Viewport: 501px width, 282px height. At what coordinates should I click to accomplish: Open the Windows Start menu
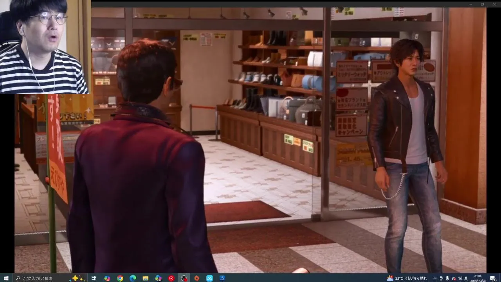point(6,278)
